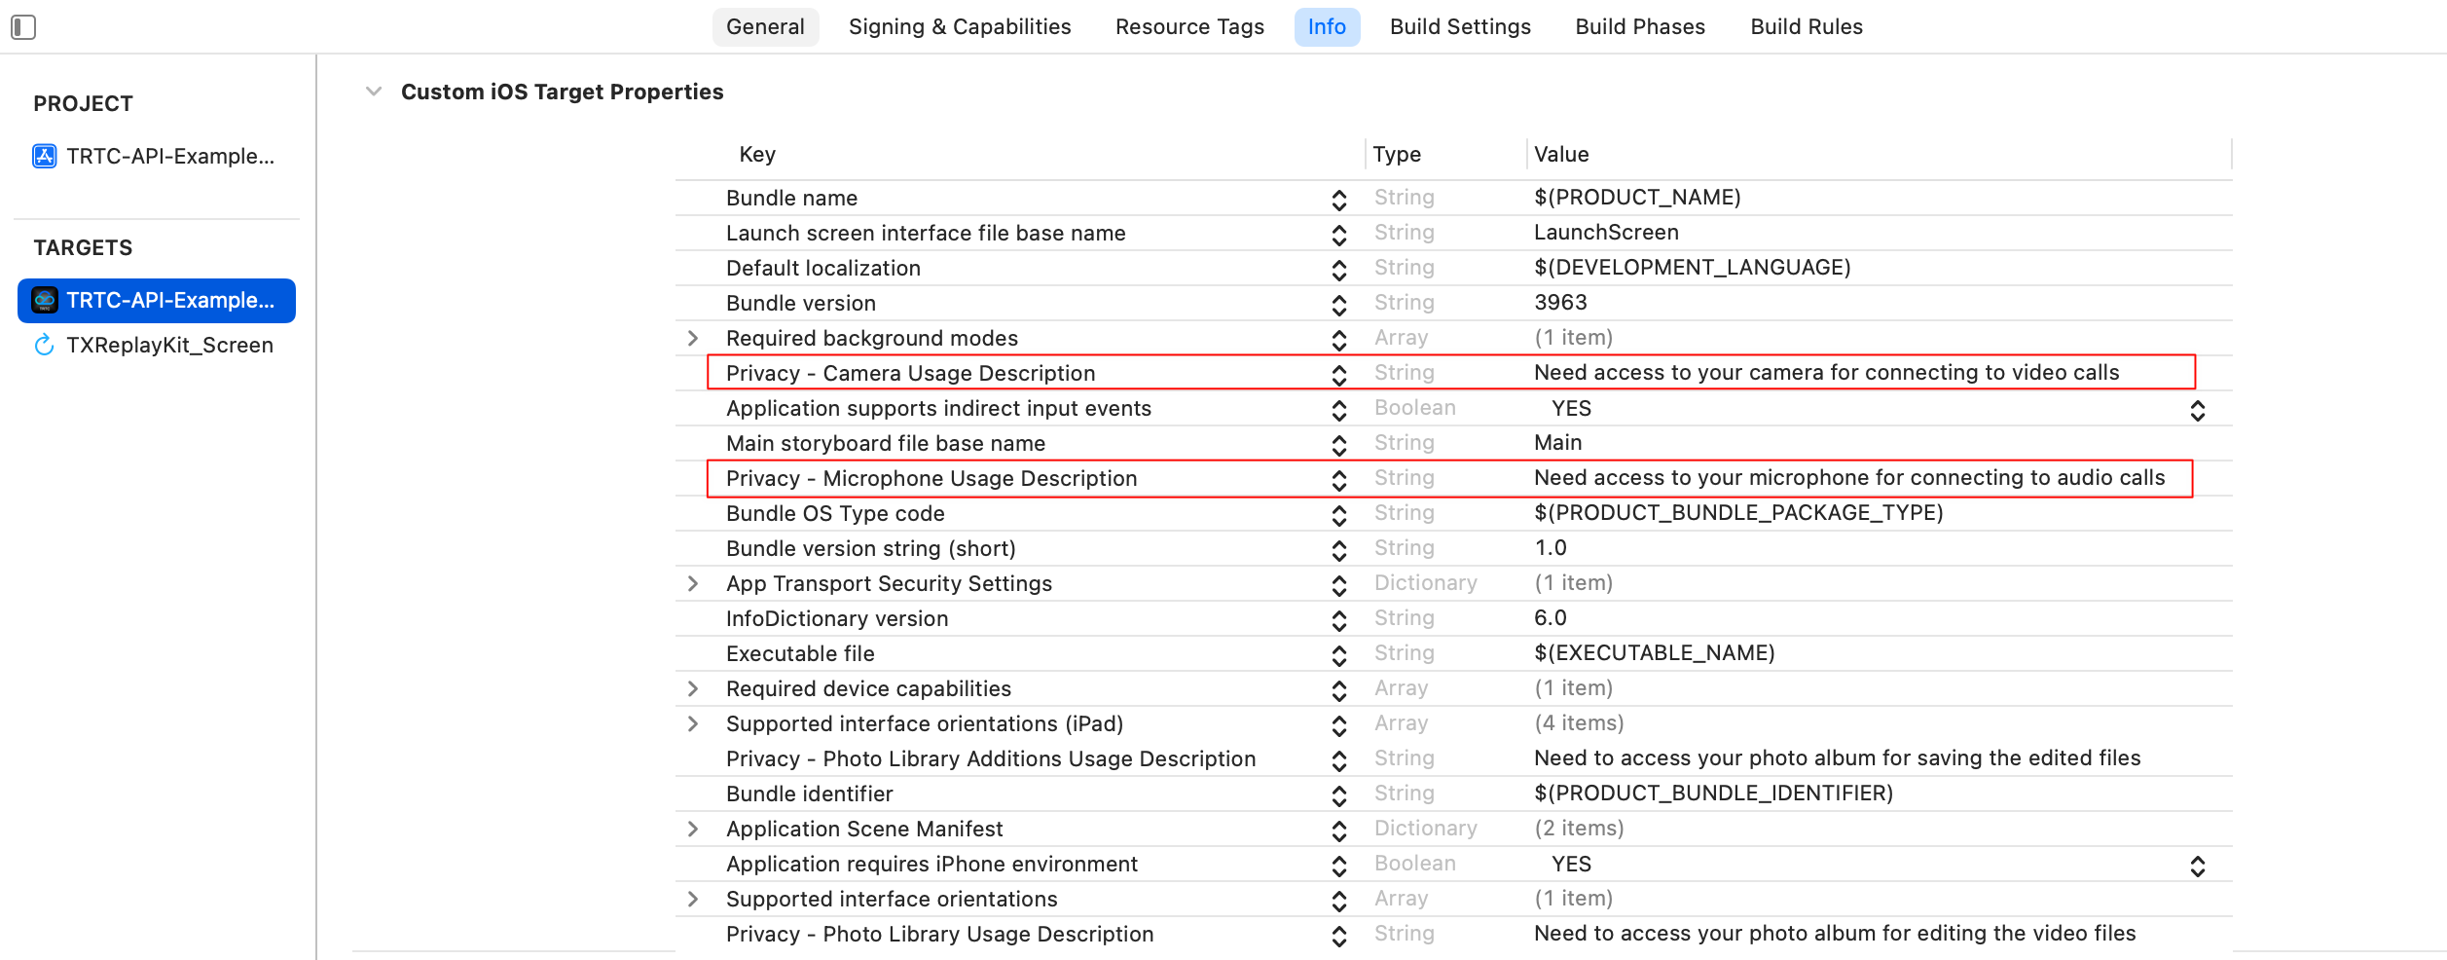Screen dimensions: 2447x960
Task: Expand Required background modes array
Action: coord(693,338)
